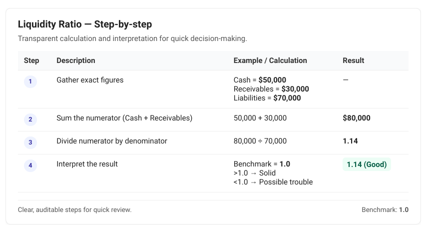This screenshot has width=426, height=231.
Task: Click the 1.14 result in step 3
Action: 350,141
